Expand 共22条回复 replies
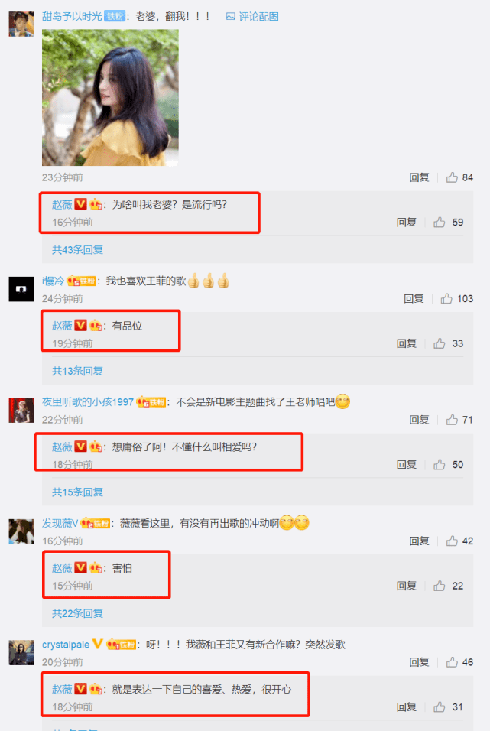Screen dimensions: 490x731 pyautogui.click(x=77, y=613)
